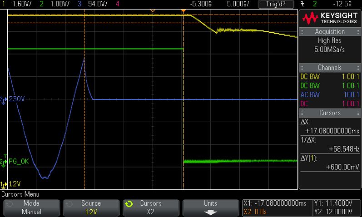Click the timebase 5.000ms/ readout

tap(238, 4)
